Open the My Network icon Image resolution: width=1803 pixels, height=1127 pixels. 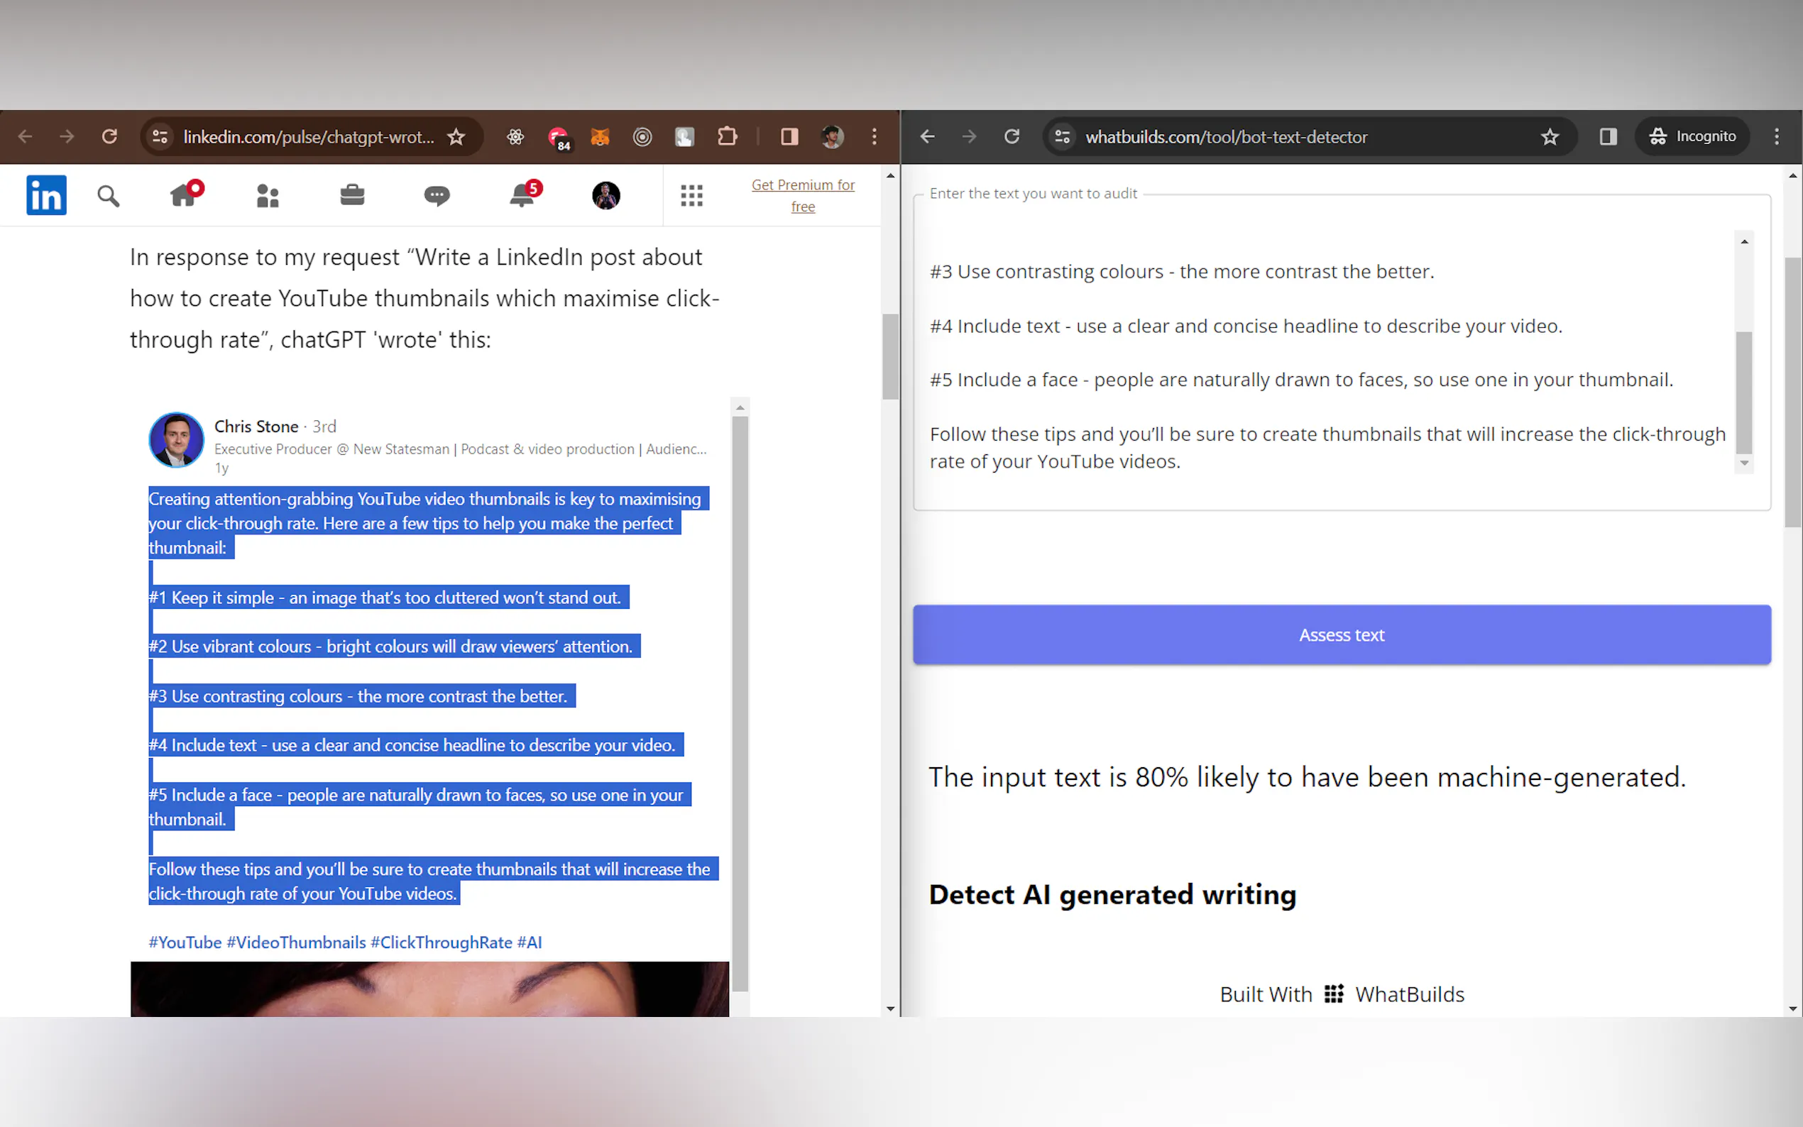(x=268, y=195)
